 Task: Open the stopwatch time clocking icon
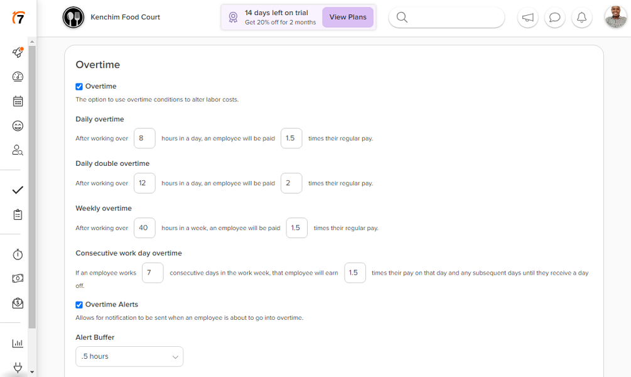[x=18, y=254]
